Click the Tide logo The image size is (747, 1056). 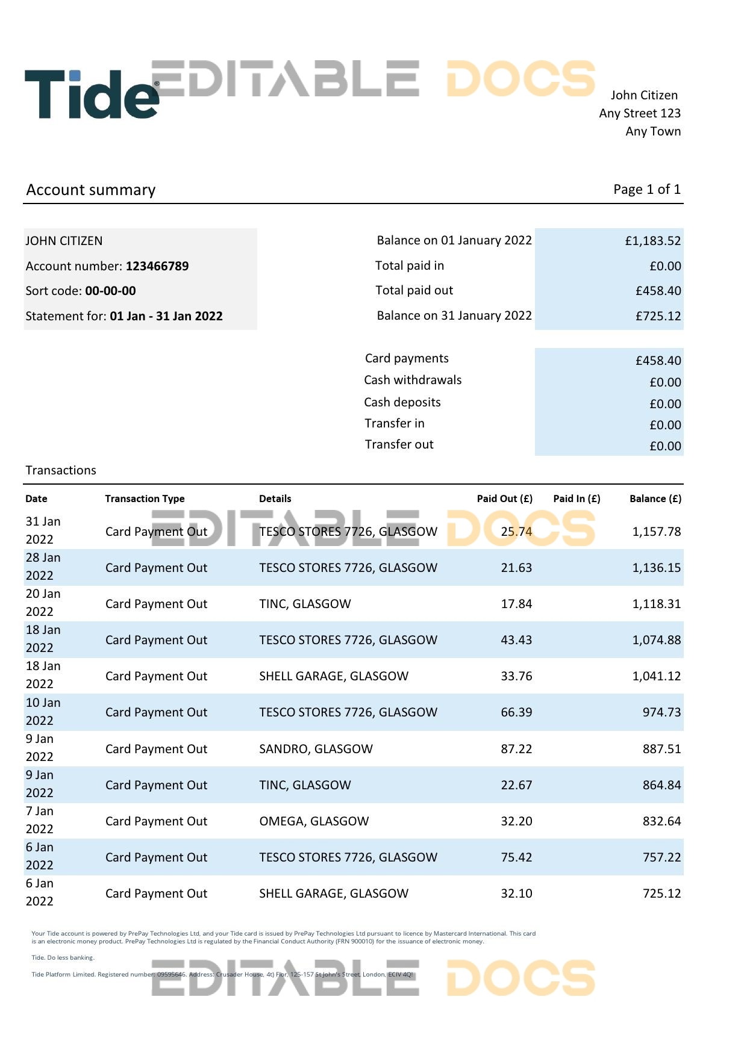tap(92, 95)
